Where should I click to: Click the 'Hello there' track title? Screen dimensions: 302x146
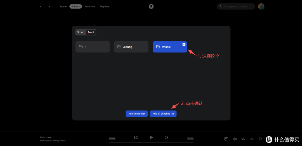(x=46, y=137)
